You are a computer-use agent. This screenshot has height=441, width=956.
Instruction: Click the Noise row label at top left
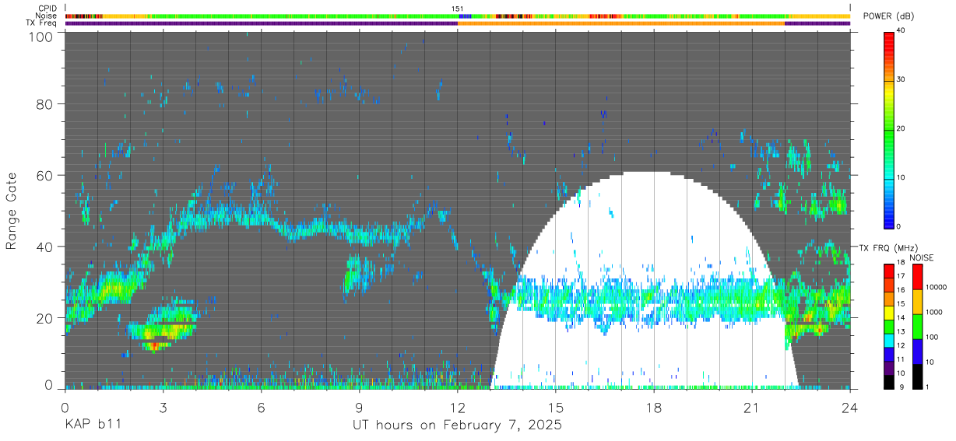(47, 16)
